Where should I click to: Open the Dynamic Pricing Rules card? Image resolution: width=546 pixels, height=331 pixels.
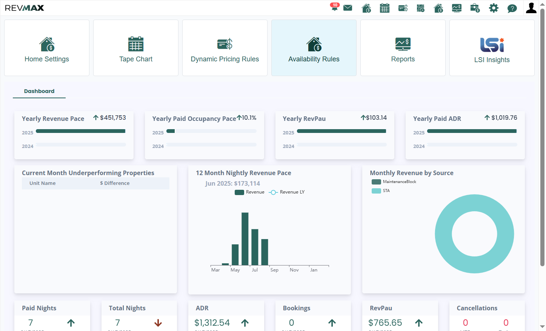click(225, 48)
